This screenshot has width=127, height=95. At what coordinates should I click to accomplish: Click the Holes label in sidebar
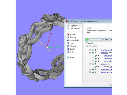tap(72, 43)
